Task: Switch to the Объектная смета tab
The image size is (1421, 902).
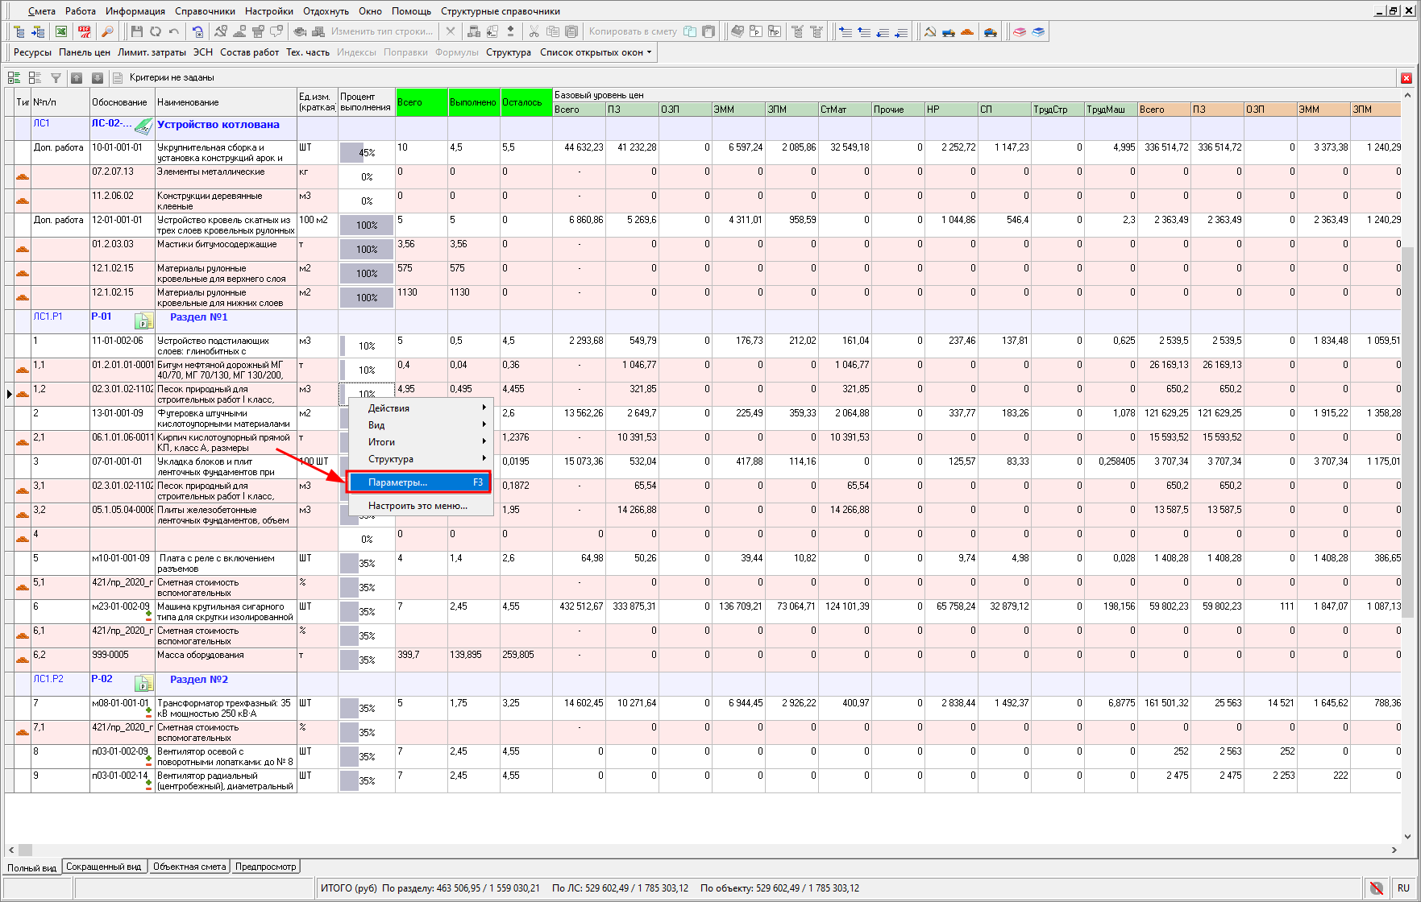Action: pyautogui.click(x=189, y=867)
